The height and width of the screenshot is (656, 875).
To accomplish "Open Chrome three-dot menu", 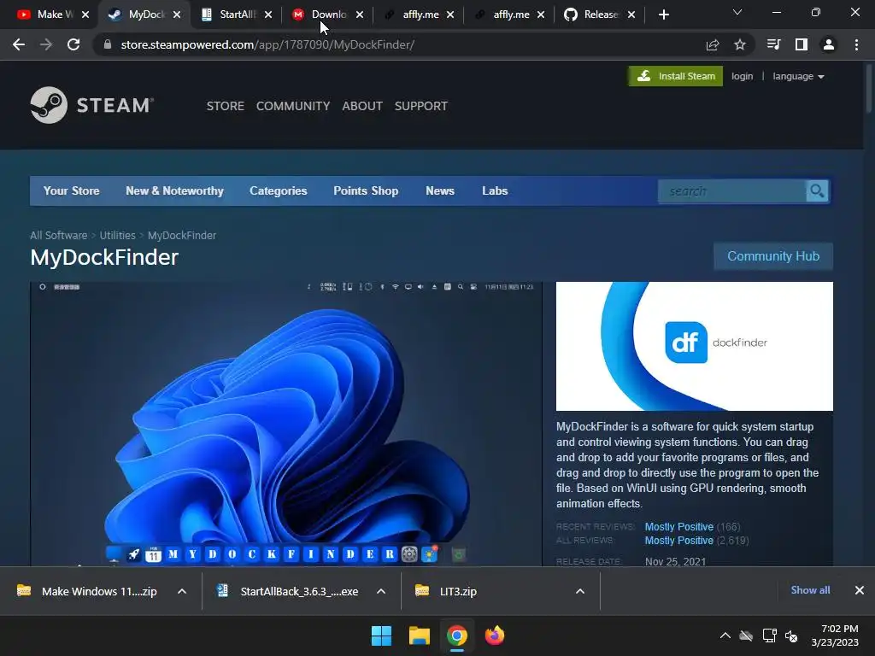I will coord(856,44).
